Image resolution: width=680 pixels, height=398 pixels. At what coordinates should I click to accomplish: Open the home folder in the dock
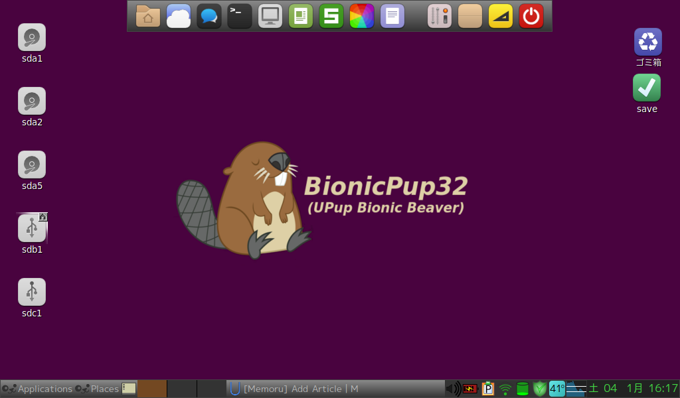[148, 17]
